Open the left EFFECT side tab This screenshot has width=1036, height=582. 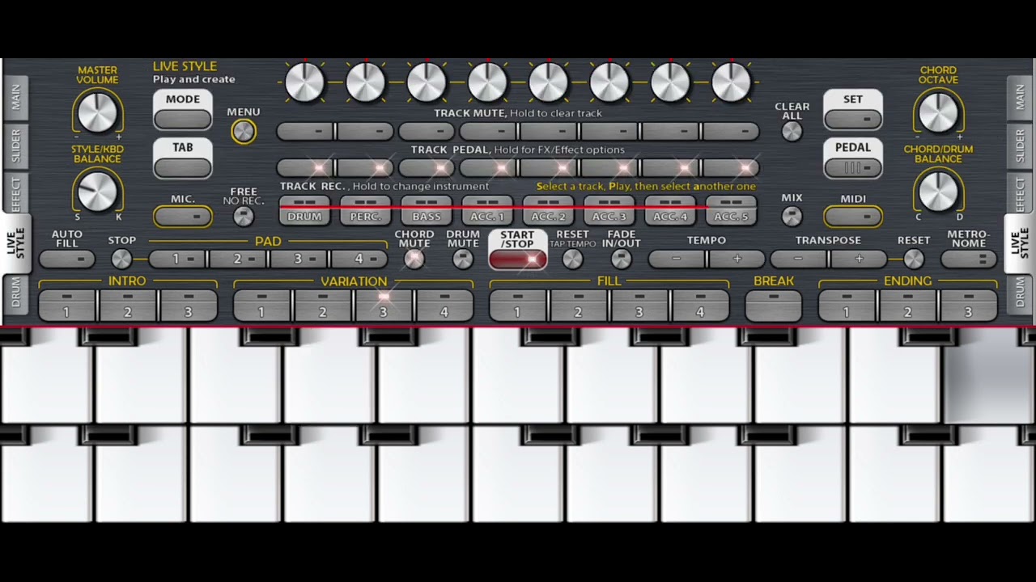15,194
